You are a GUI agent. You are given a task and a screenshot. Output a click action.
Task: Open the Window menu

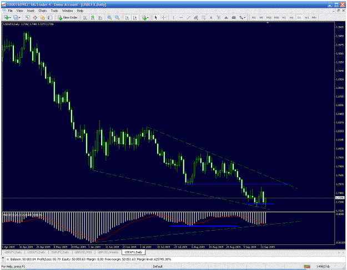coord(67,11)
